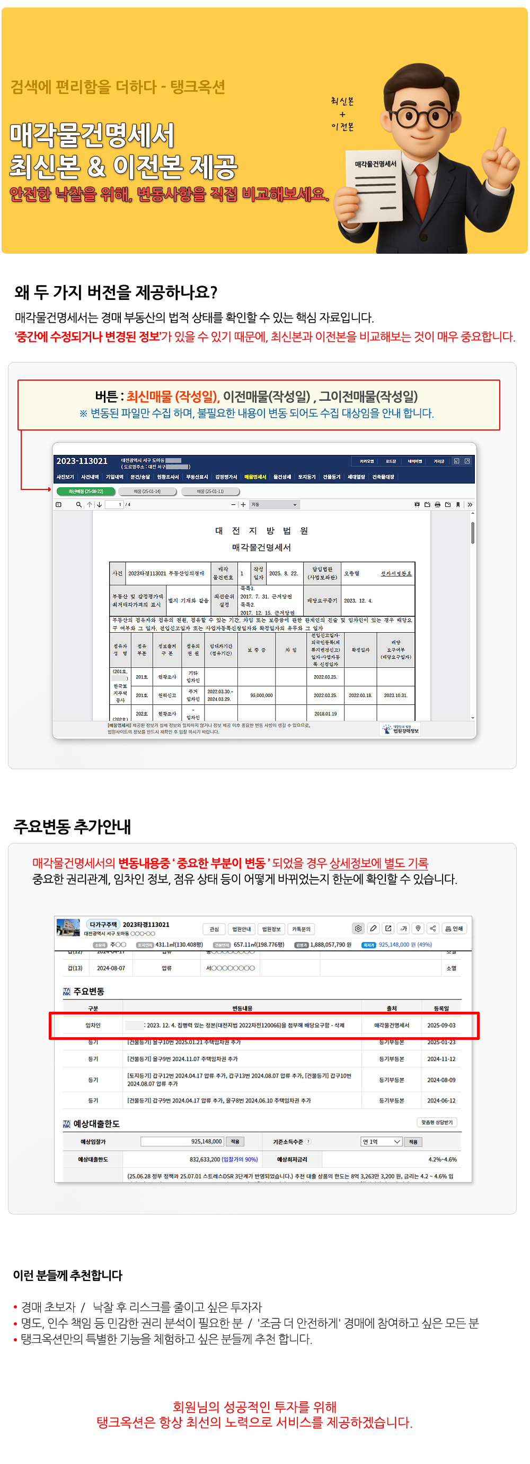
Task: Click the 관심 button
Action: point(214,929)
